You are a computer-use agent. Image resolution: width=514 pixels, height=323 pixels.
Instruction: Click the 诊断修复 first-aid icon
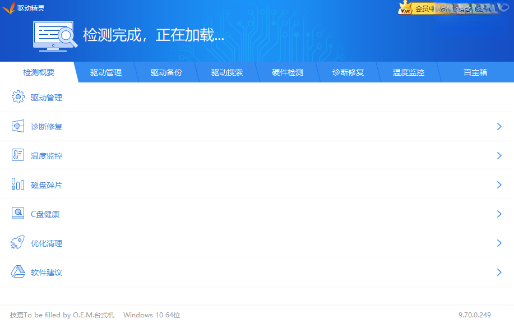coord(18,126)
